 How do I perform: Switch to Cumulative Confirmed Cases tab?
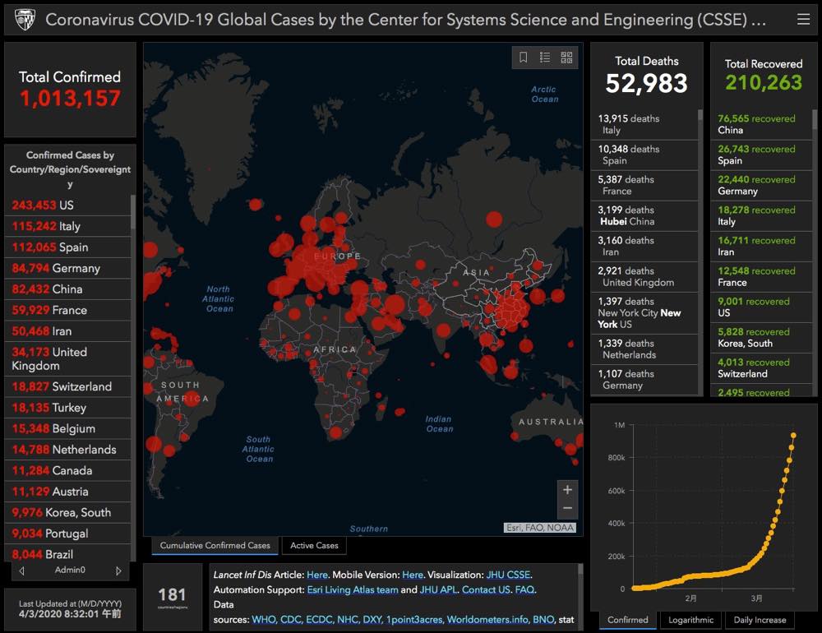tap(215, 545)
